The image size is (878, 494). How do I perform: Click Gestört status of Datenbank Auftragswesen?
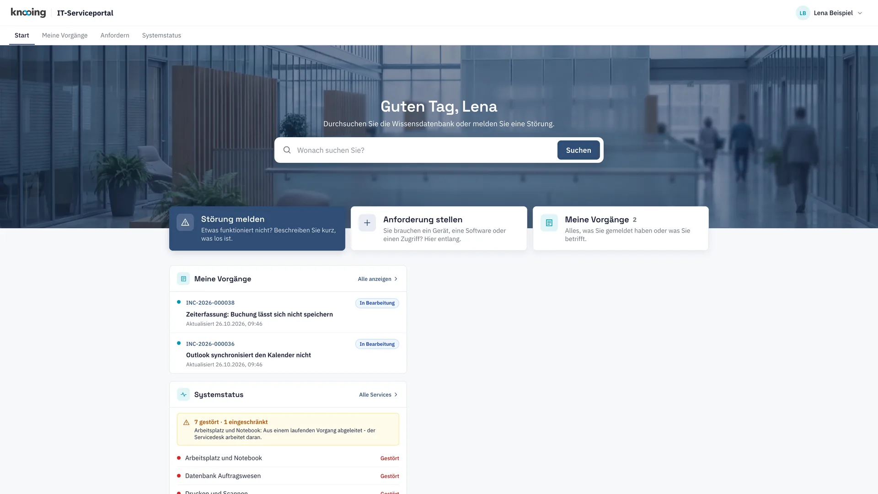390,476
